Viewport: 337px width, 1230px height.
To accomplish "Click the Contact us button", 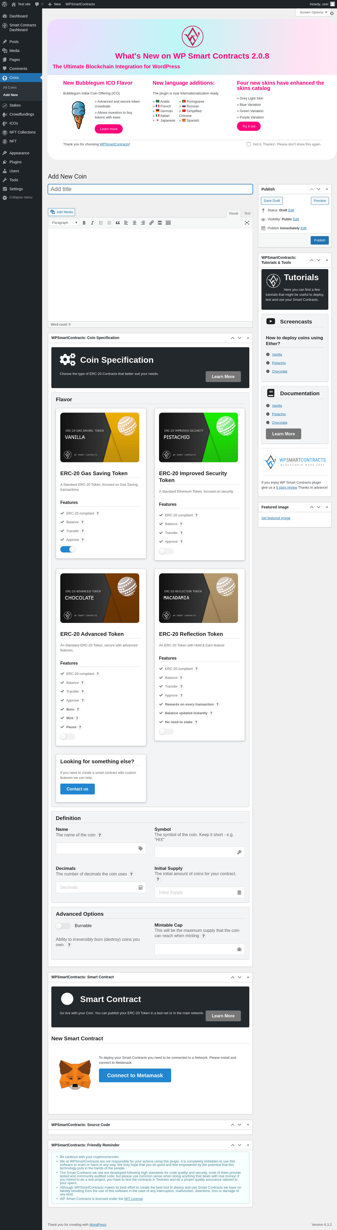I will click(77, 789).
